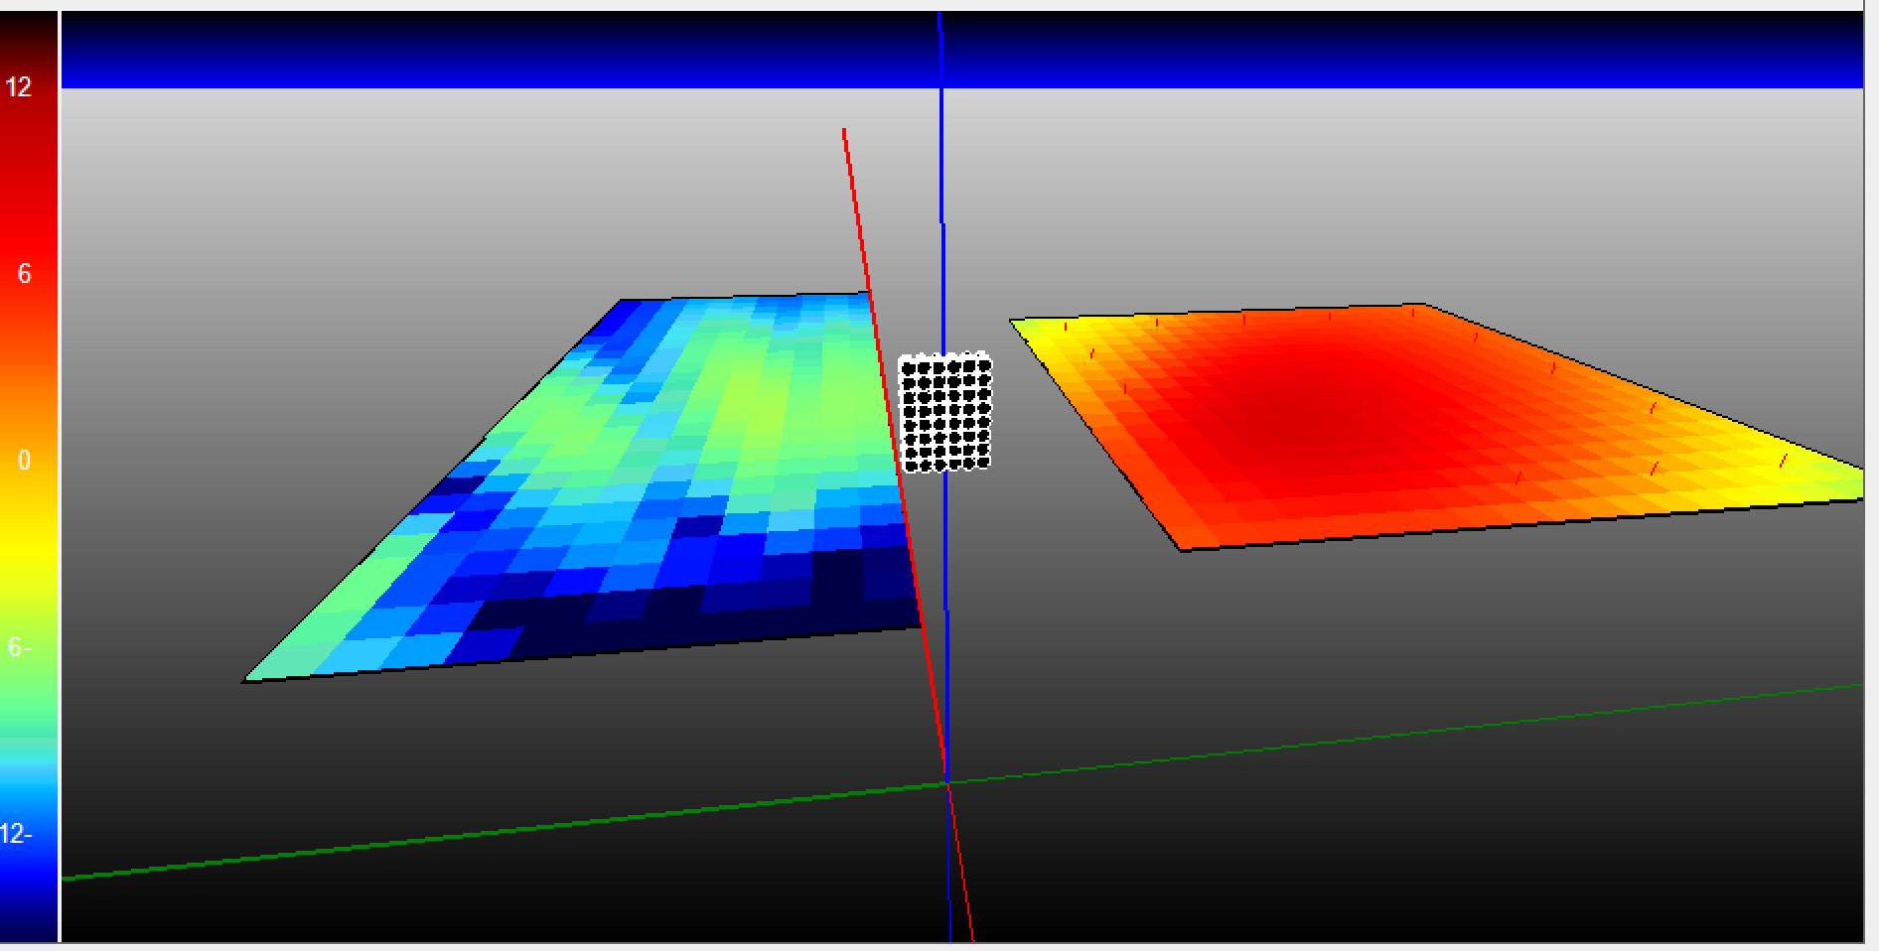
Task: Click the 12 label atop the color scale
Action: click(x=19, y=87)
